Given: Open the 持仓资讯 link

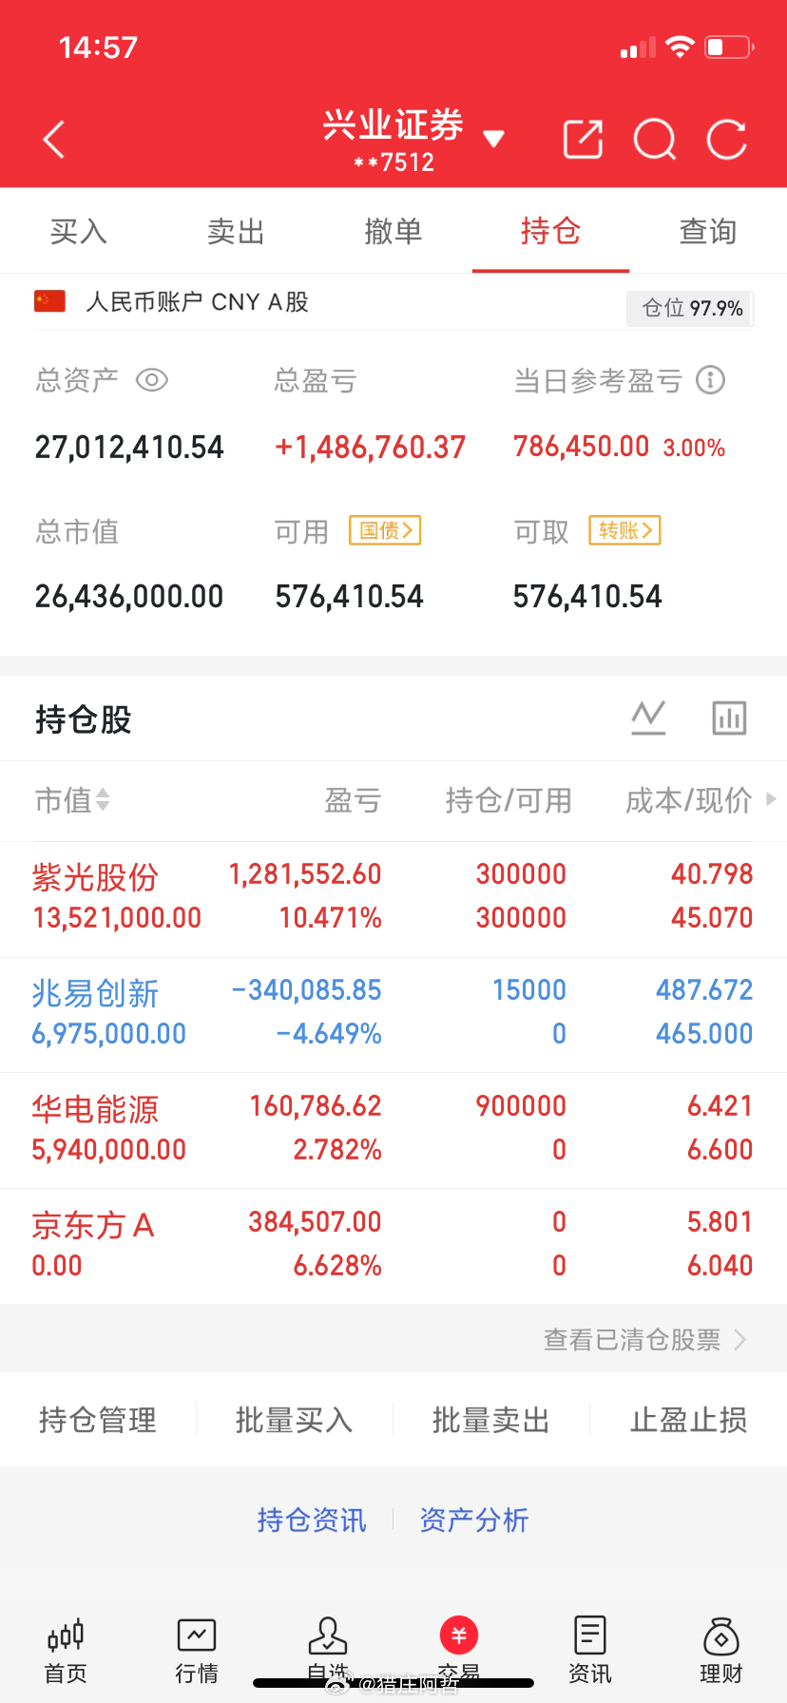Looking at the screenshot, I should tap(312, 1520).
